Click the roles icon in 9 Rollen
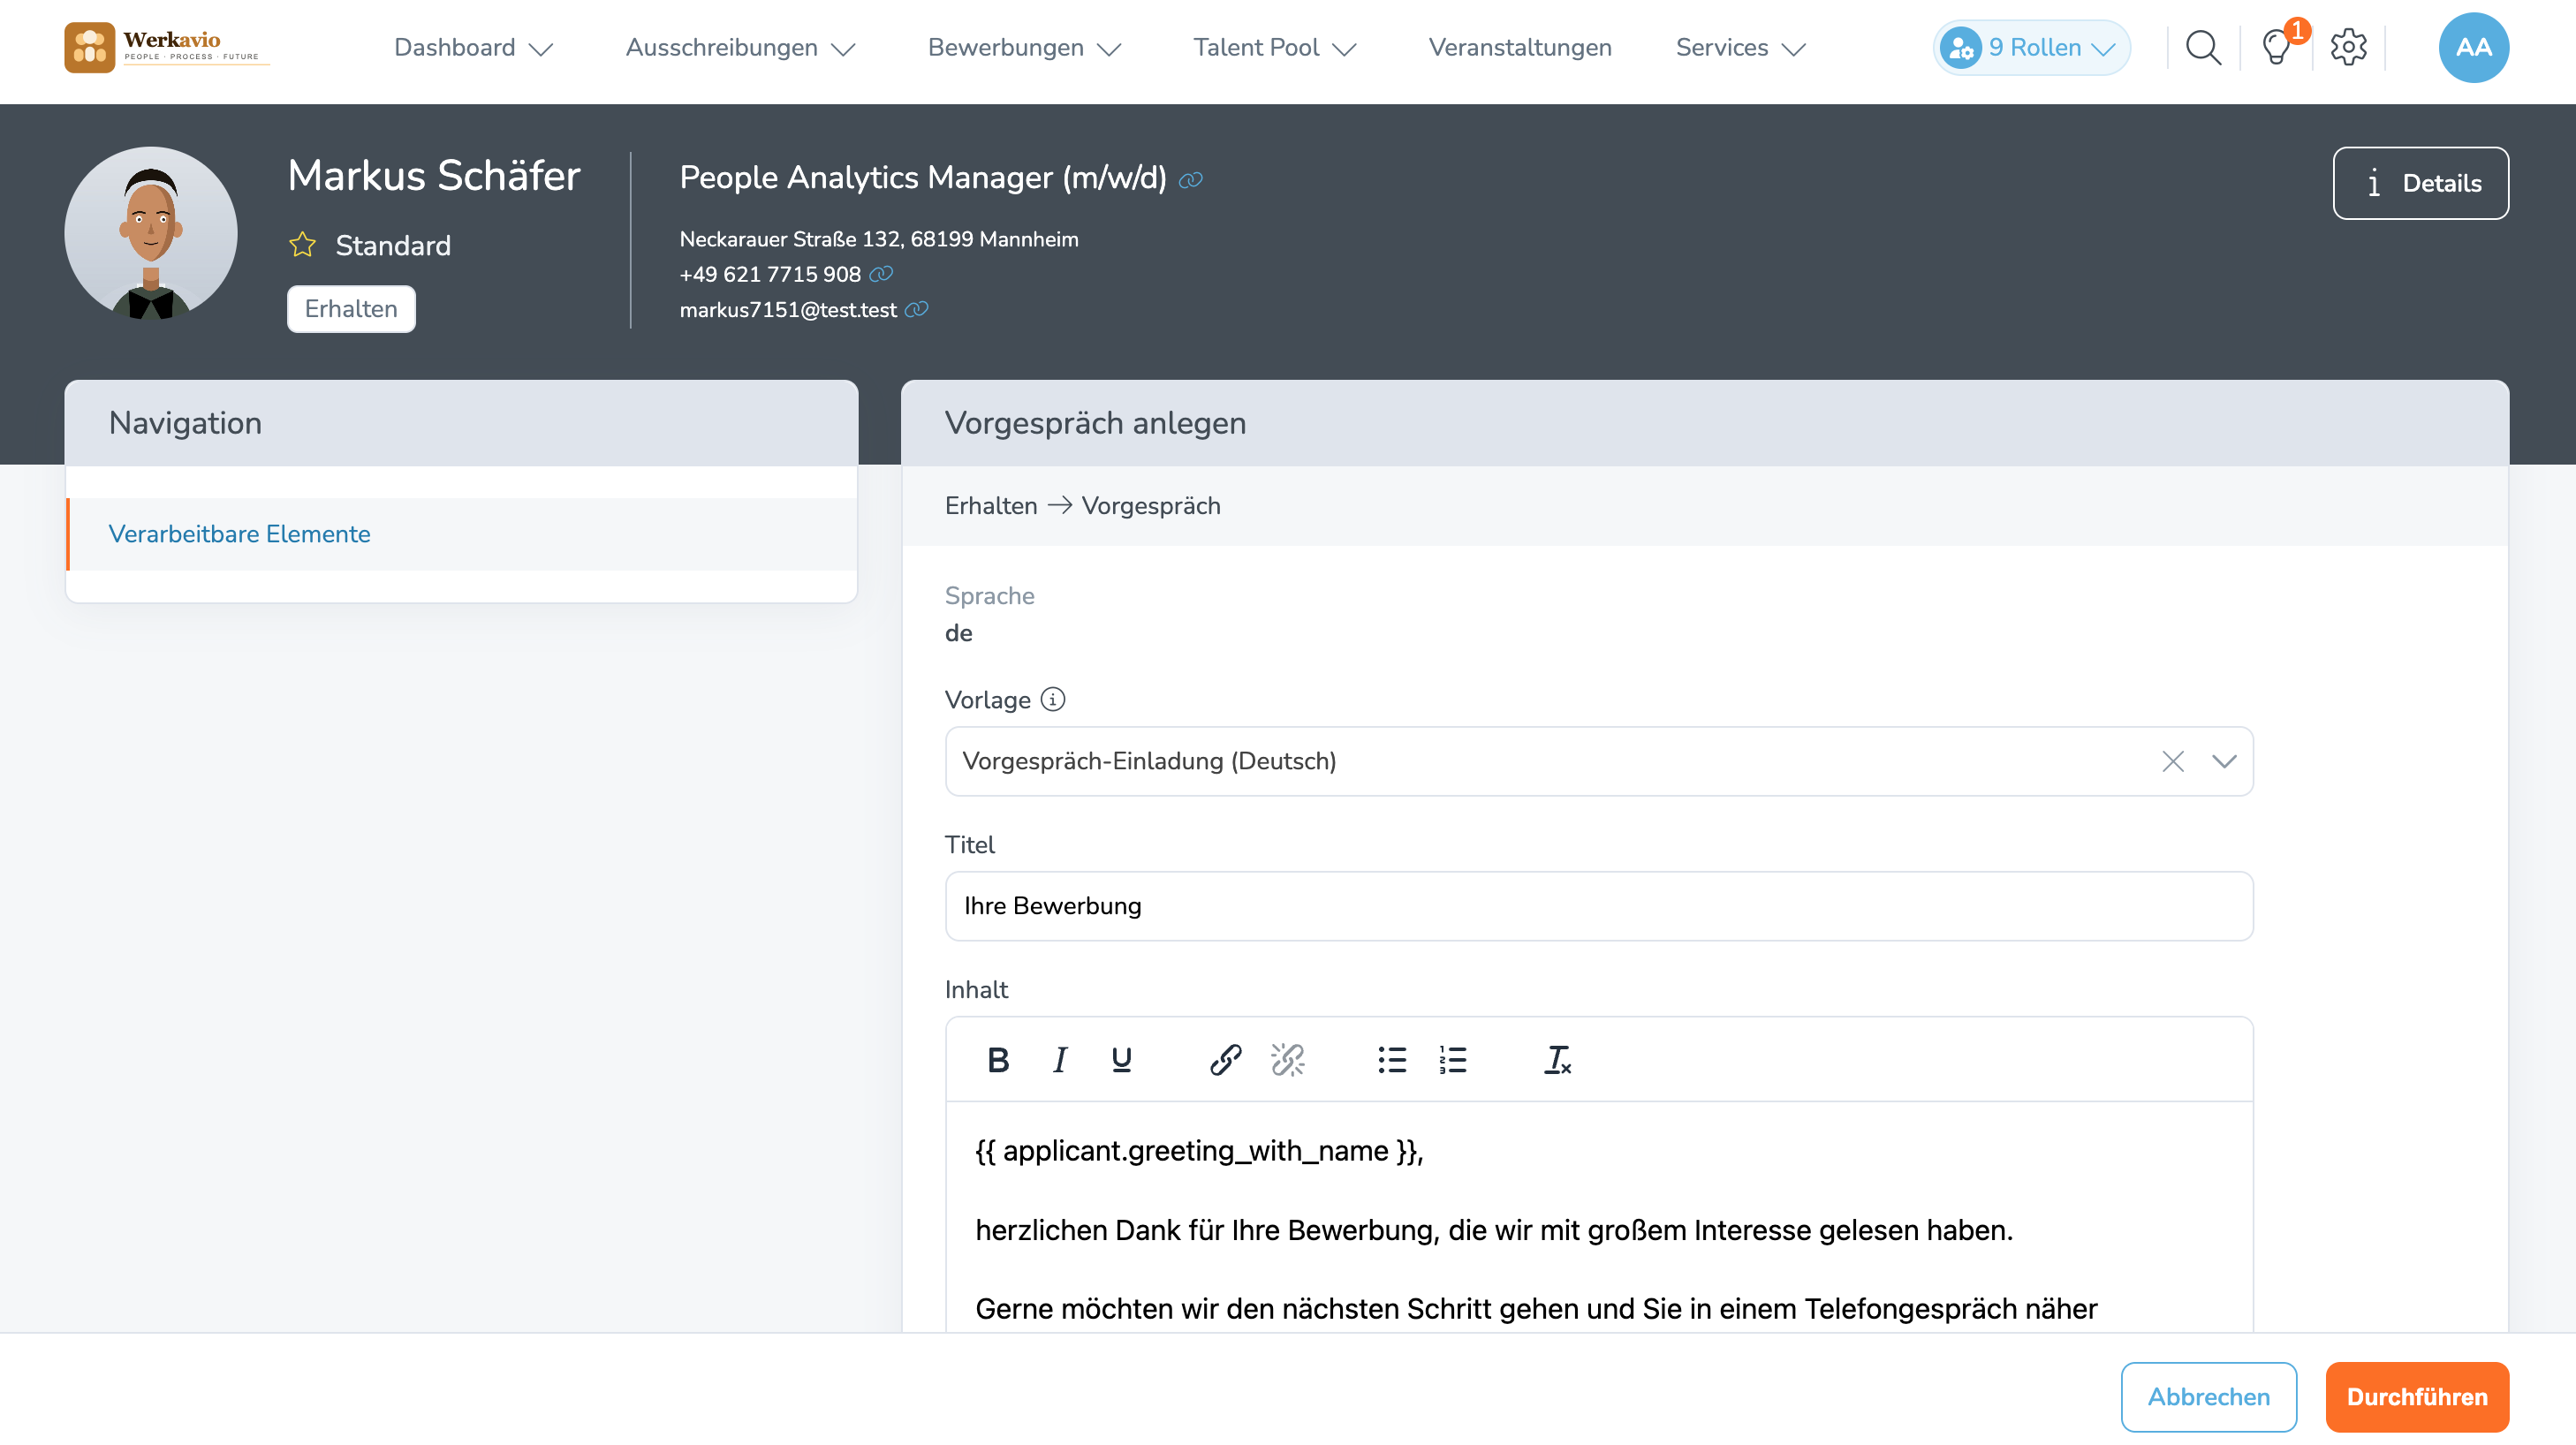 click(1961, 47)
